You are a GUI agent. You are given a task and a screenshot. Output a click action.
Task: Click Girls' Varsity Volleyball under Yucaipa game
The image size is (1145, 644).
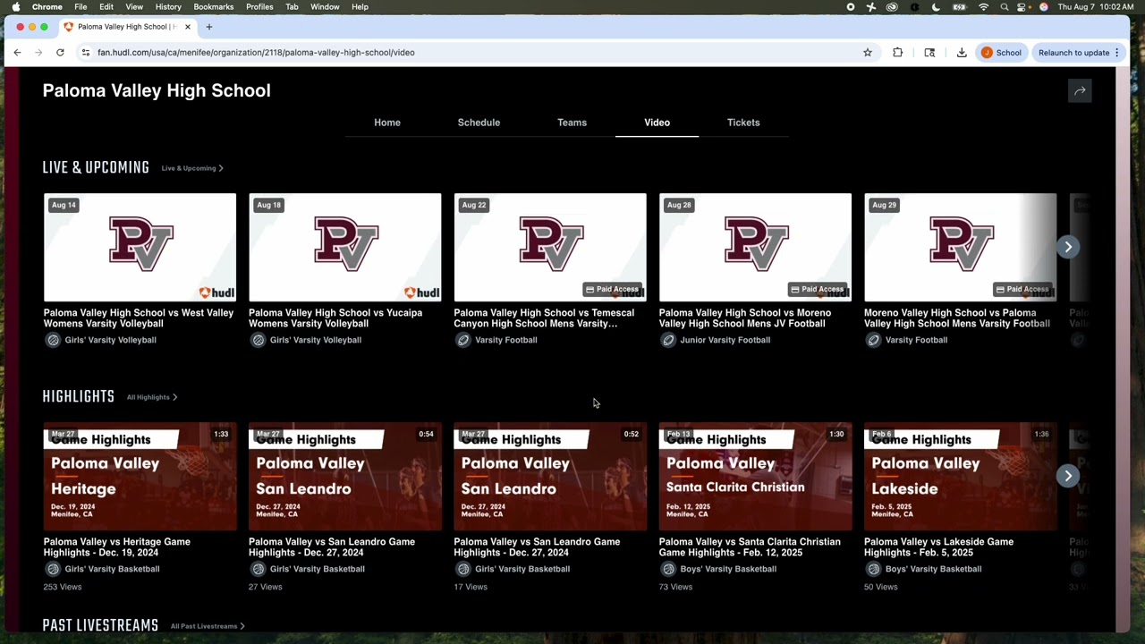tap(316, 340)
